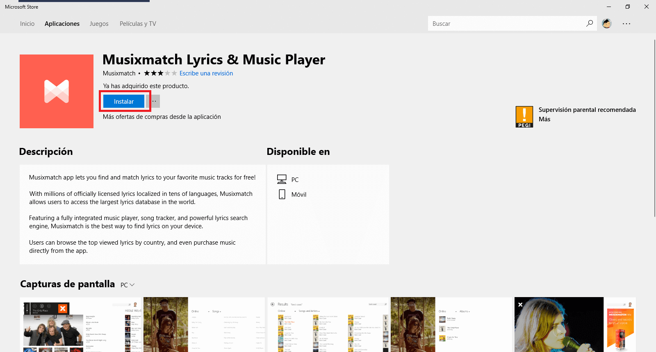Open the Películas y TV tab
Screen dimensions: 656x352
coord(138,24)
